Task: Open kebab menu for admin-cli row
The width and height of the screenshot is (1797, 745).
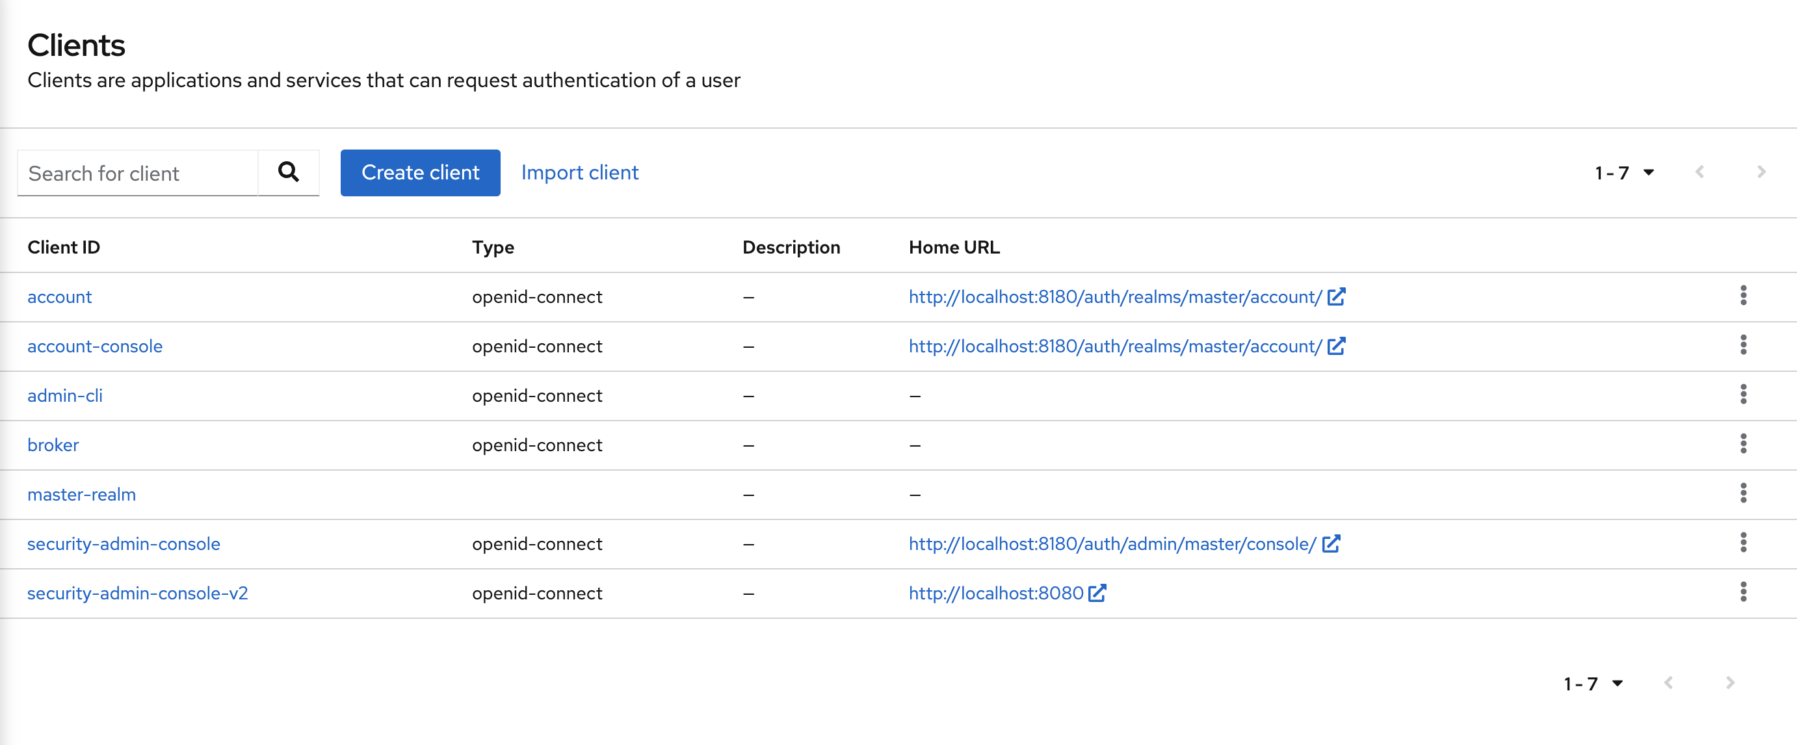Action: tap(1742, 395)
